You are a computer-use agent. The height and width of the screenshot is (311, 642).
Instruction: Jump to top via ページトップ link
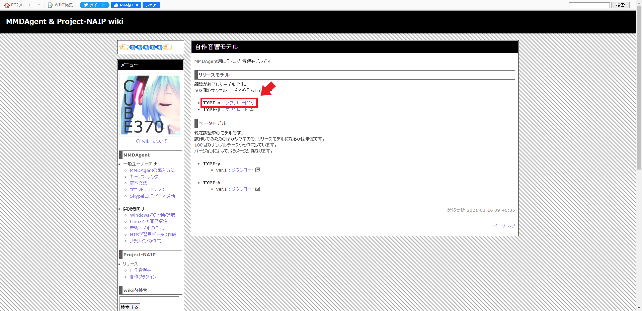tap(504, 226)
